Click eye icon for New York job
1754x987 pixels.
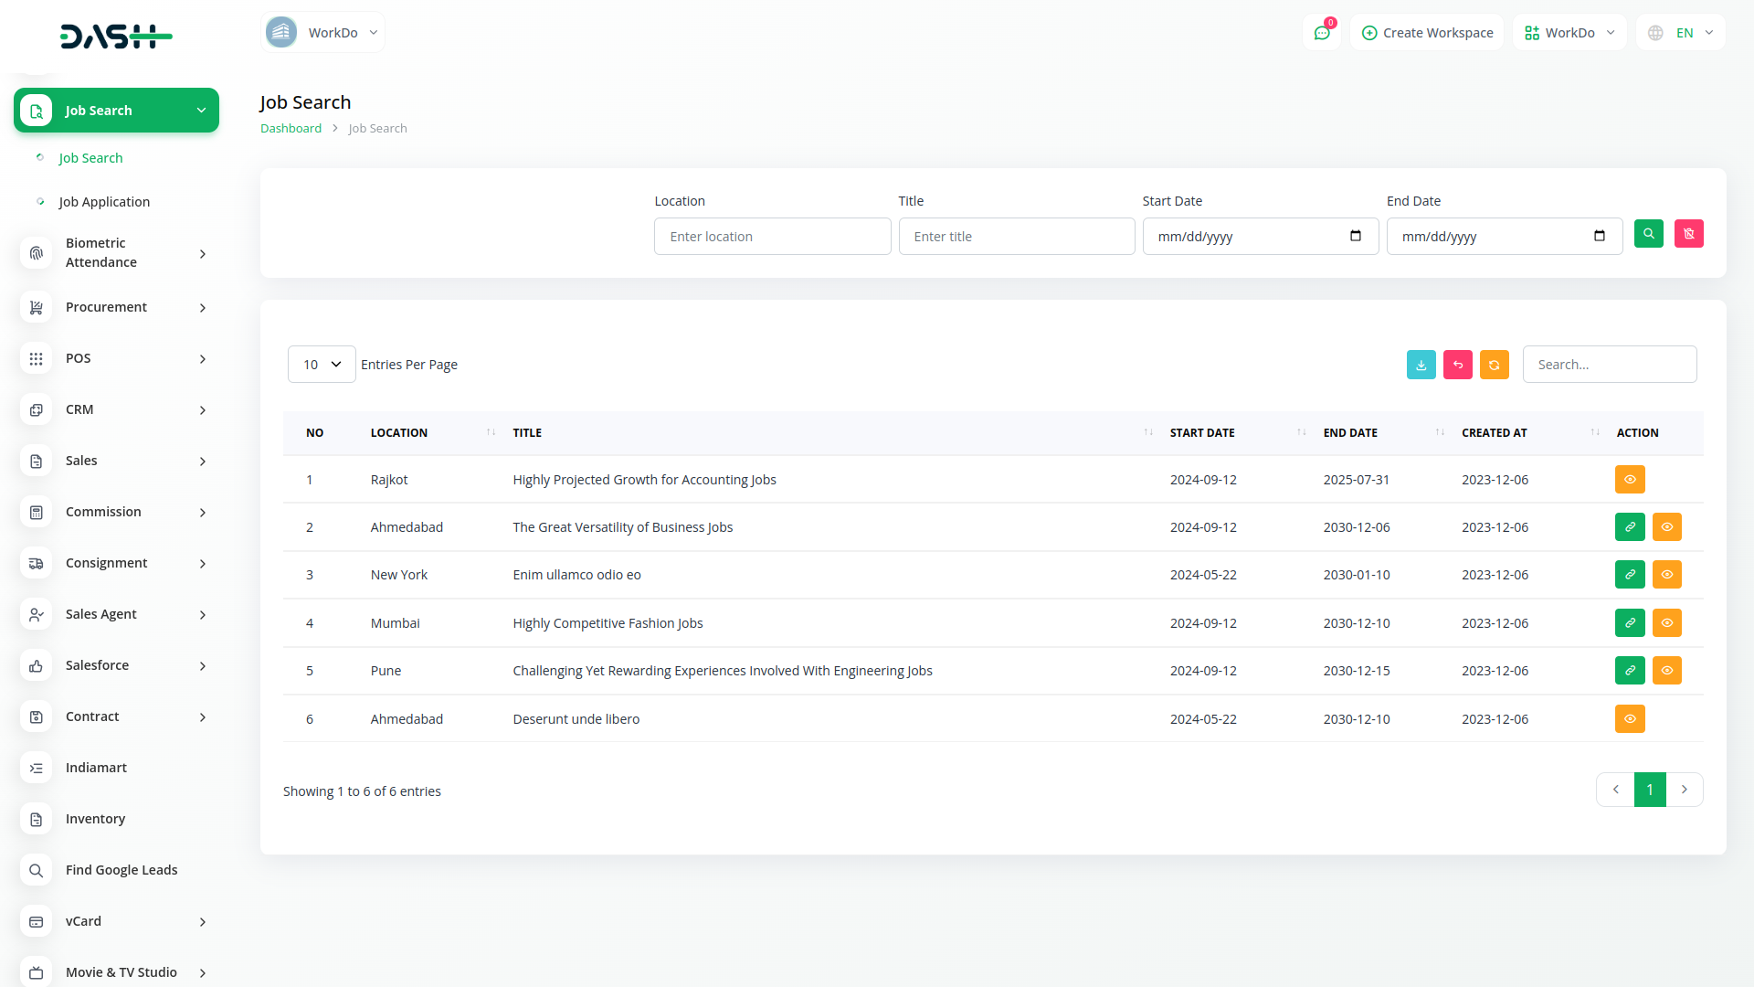click(x=1666, y=575)
